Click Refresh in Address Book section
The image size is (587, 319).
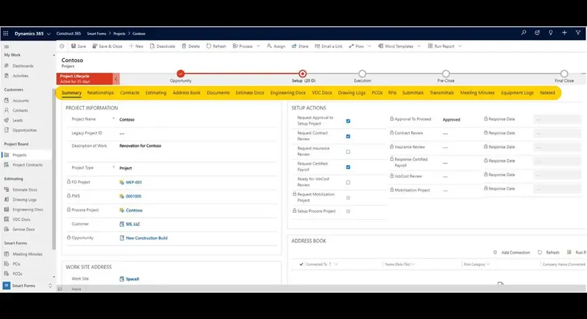coord(548,252)
